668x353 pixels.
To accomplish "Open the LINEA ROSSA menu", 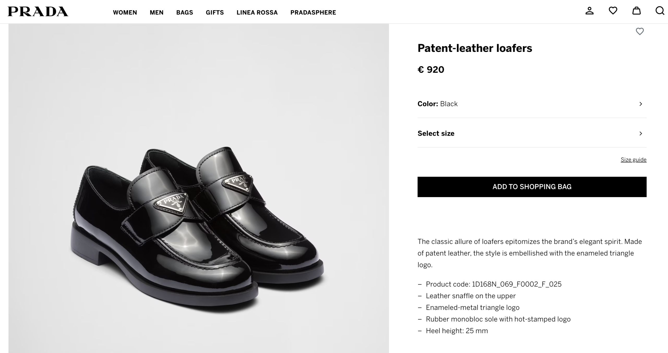I will (257, 13).
